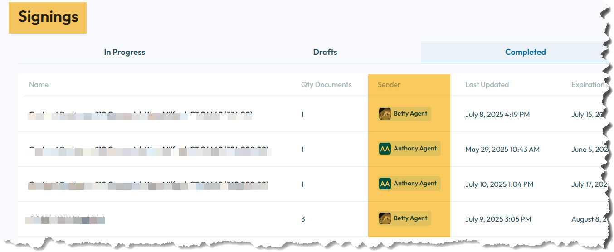This screenshot has height=252, width=614.
Task: Select the Completed tab
Action: pos(525,52)
